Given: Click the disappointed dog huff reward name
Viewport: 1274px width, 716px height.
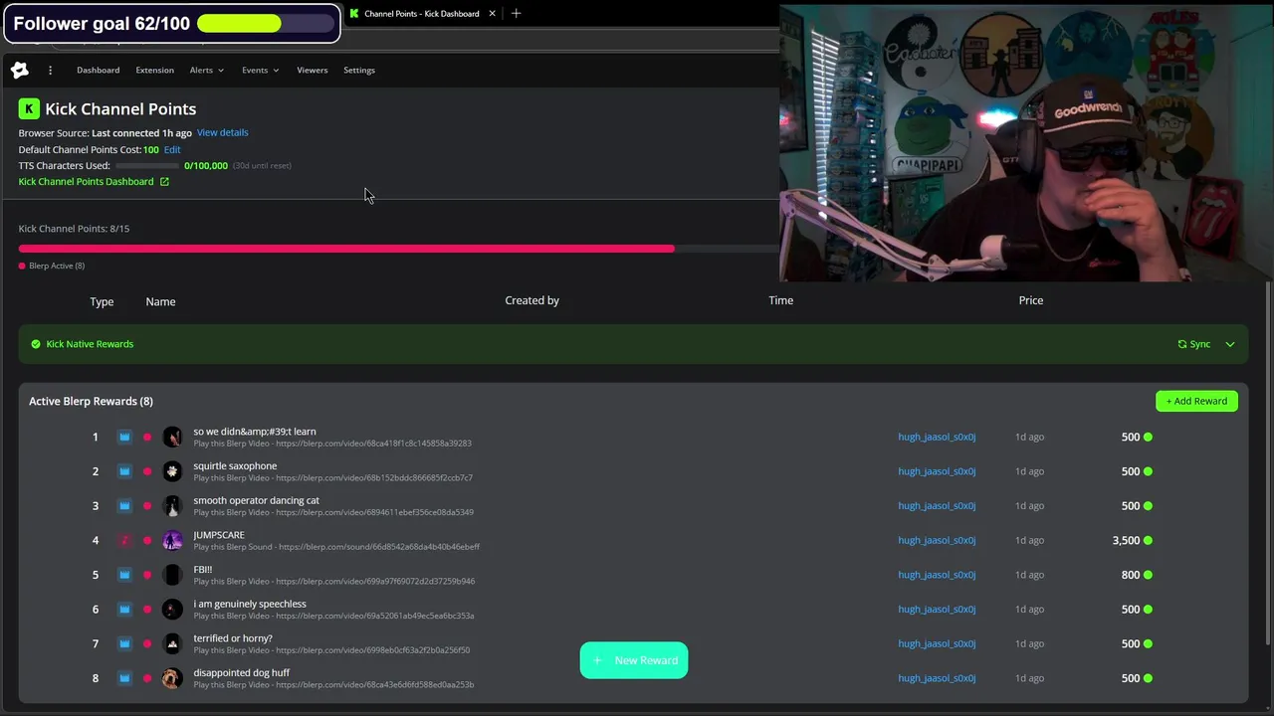Looking at the screenshot, I should [241, 673].
